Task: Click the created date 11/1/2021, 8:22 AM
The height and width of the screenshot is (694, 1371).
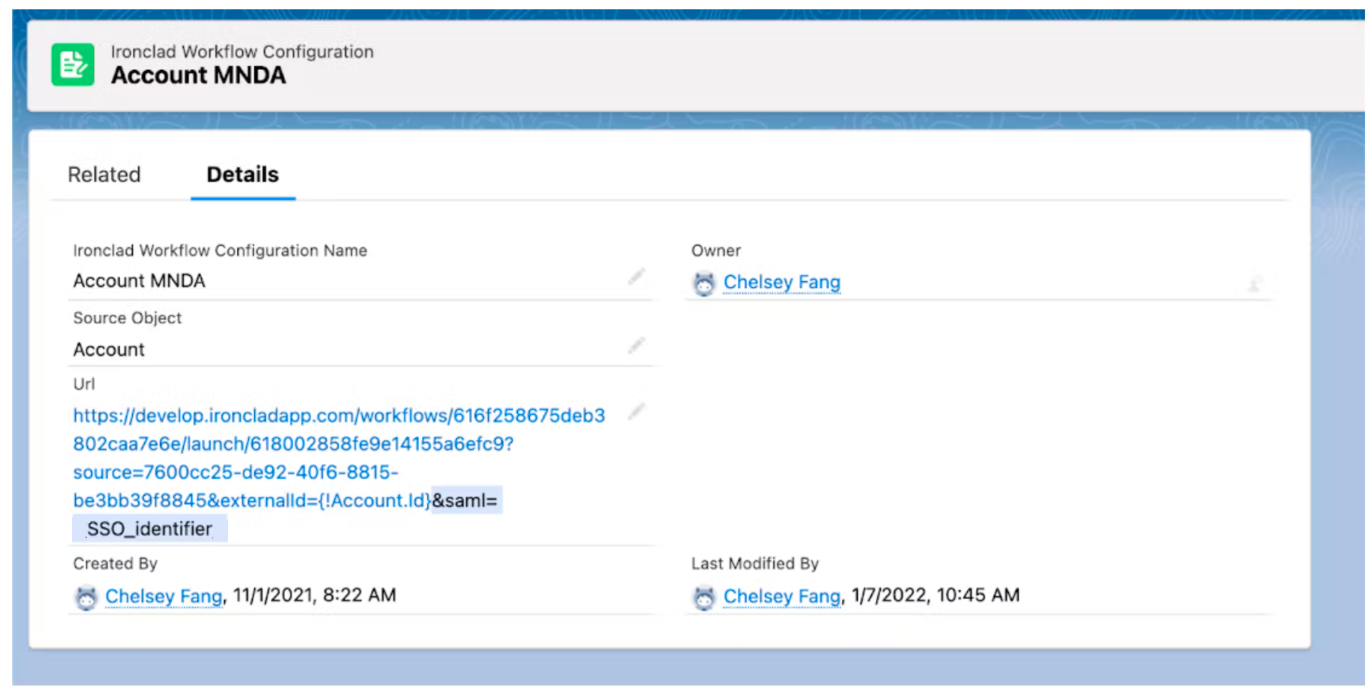Action: coord(314,595)
